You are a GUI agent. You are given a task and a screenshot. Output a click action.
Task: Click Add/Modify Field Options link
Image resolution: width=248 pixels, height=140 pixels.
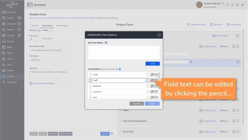[42, 83]
